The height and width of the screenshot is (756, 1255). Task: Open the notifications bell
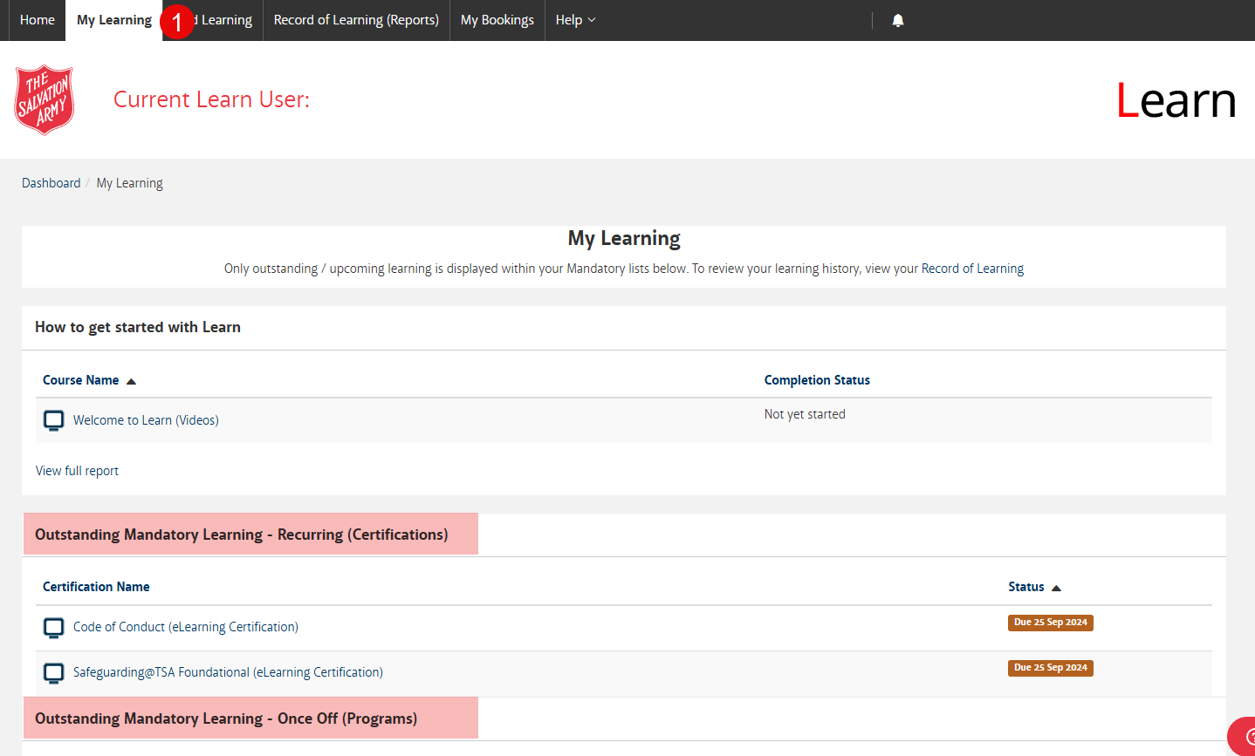(897, 19)
